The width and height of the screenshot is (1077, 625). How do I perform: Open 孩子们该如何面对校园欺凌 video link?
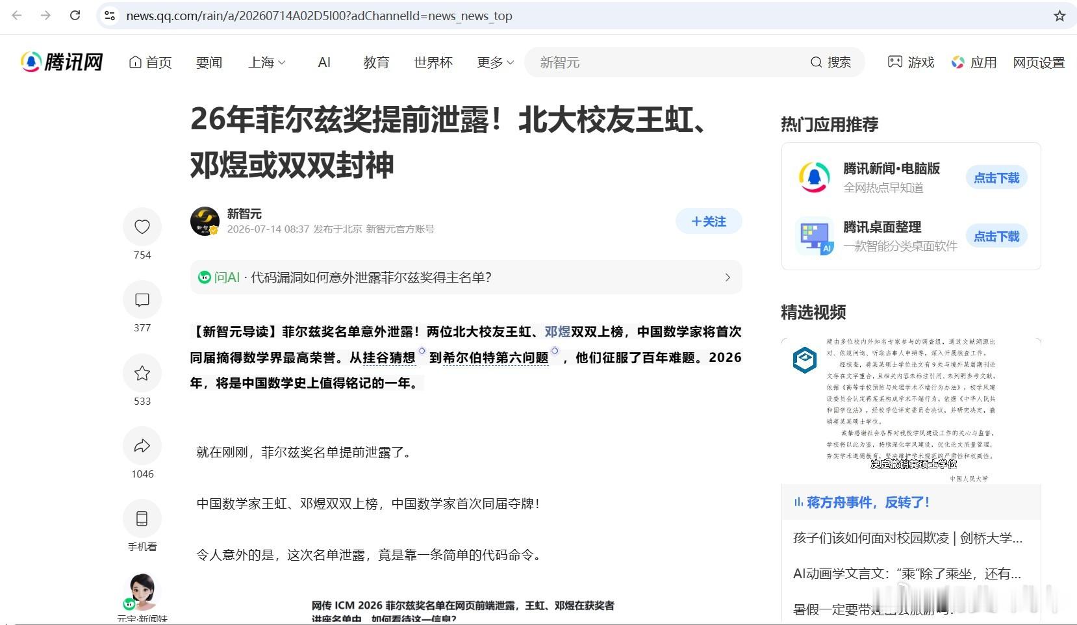click(907, 538)
